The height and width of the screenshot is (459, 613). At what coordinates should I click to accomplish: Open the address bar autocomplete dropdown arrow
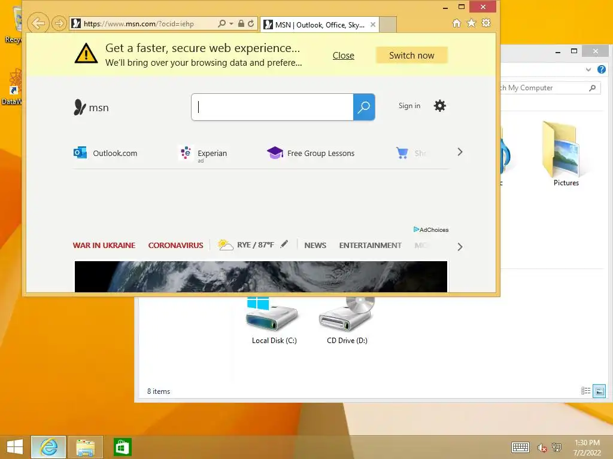pyautogui.click(x=231, y=24)
